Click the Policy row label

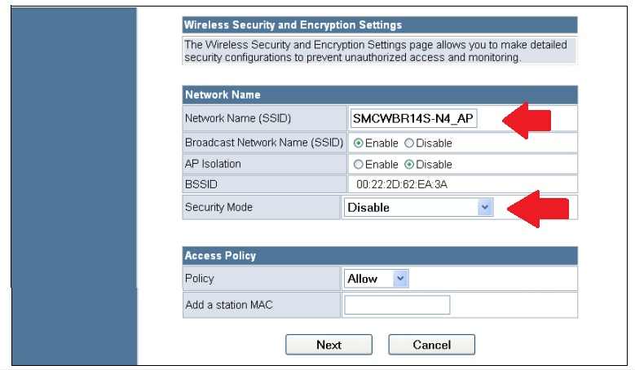(x=200, y=279)
